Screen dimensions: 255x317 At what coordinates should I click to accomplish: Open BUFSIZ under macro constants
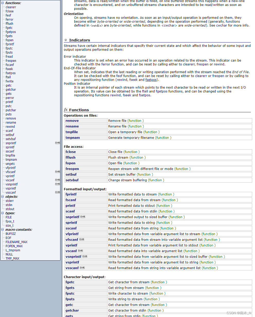[11, 234]
